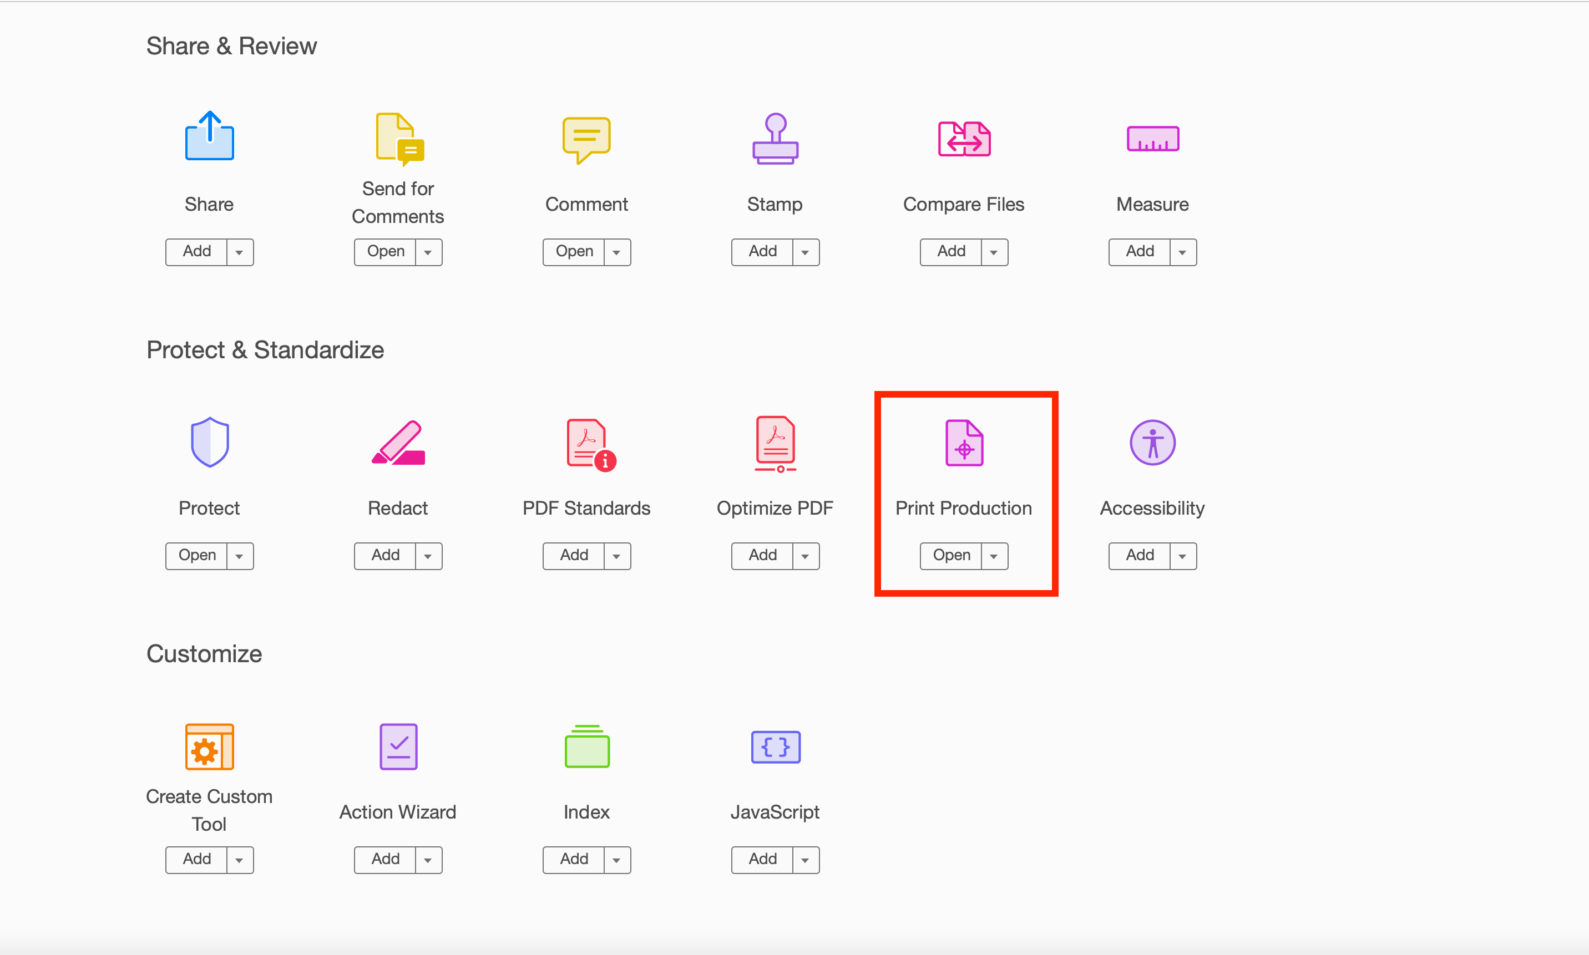This screenshot has height=955, width=1589.
Task: Select the Print Production icon
Action: [x=964, y=443]
